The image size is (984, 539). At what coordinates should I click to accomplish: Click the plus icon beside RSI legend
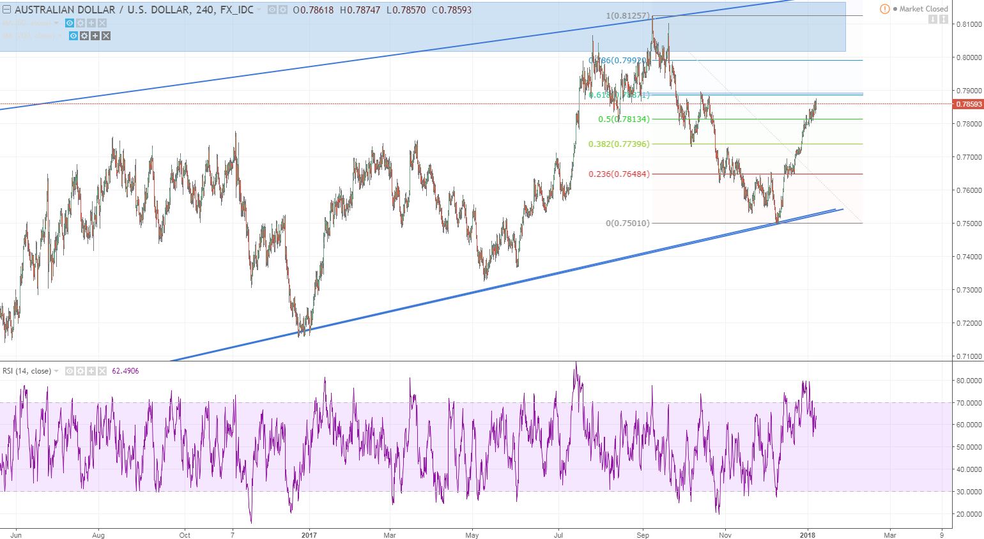(91, 371)
